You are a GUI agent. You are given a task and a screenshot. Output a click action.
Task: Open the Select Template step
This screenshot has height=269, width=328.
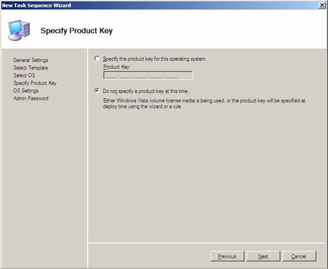pyautogui.click(x=31, y=68)
